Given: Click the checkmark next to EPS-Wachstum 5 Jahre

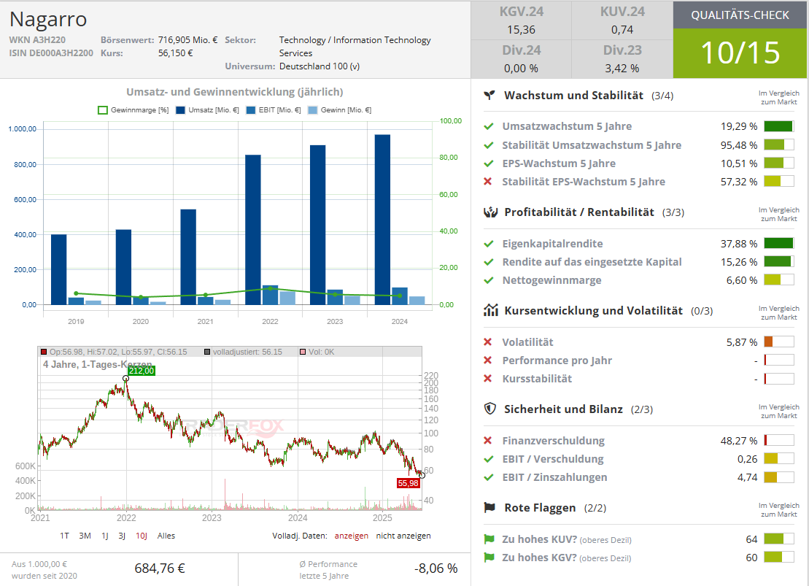Looking at the screenshot, I should pyautogui.click(x=488, y=163).
